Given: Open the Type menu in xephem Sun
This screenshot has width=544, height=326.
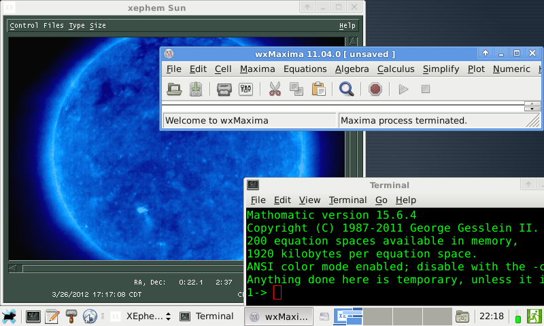Looking at the screenshot, I should point(77,26).
